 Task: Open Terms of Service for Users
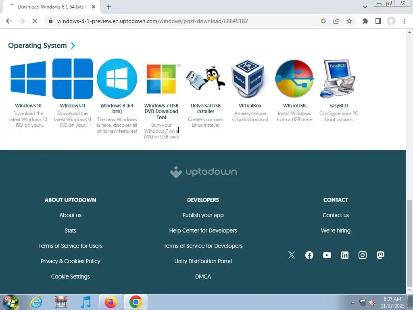point(70,246)
